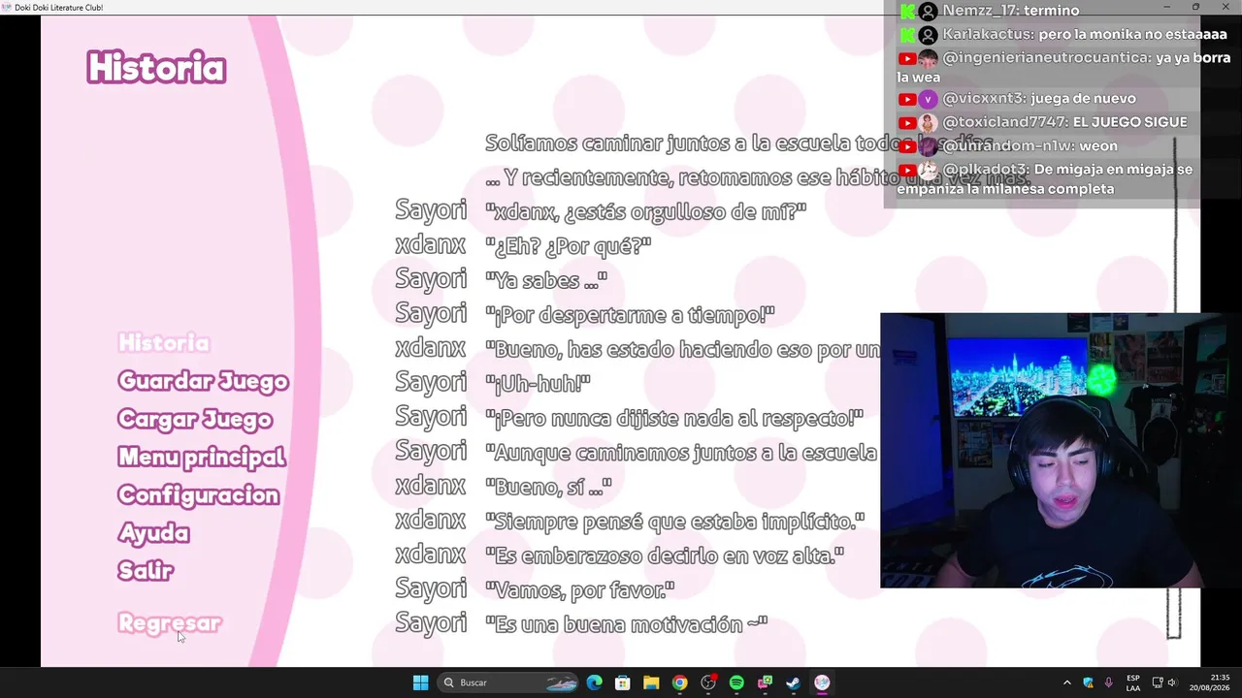Click the Historia page heading

(x=156, y=68)
